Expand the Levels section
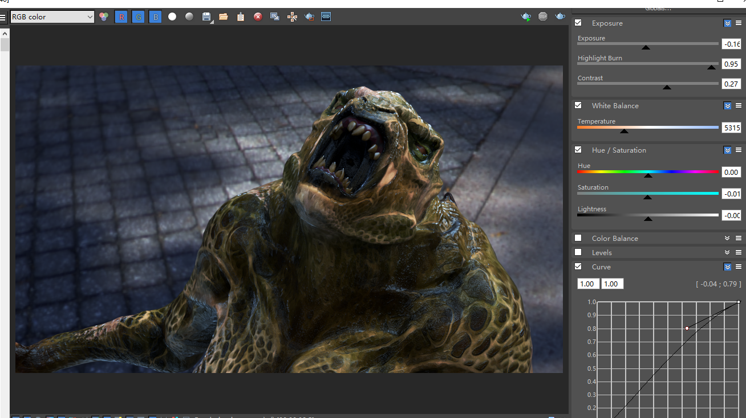Viewport: 746px width, 418px height. [727, 252]
